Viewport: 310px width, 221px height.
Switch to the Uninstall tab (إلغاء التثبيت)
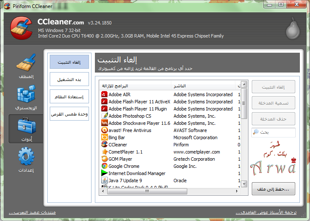(x=69, y=62)
